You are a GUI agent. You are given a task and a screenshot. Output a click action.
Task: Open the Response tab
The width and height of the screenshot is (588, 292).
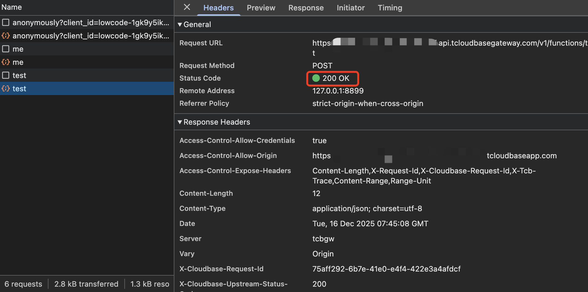pos(306,8)
